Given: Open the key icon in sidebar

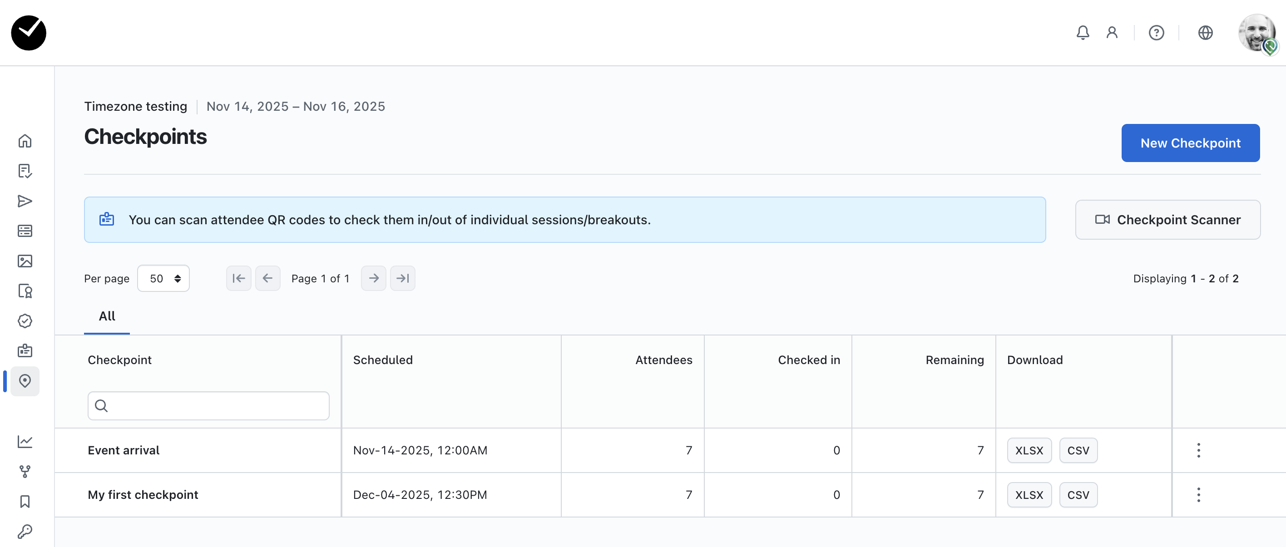Looking at the screenshot, I should (25, 531).
